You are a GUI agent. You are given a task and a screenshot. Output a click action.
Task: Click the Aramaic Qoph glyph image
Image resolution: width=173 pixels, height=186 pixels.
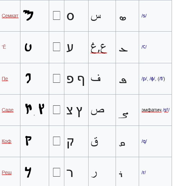[x=28, y=141]
